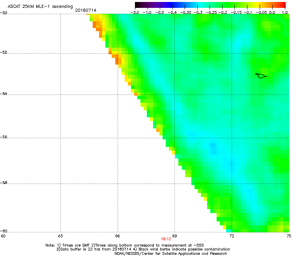Click the latitude label -54
This screenshot has height=256, width=292.
[4, 94]
